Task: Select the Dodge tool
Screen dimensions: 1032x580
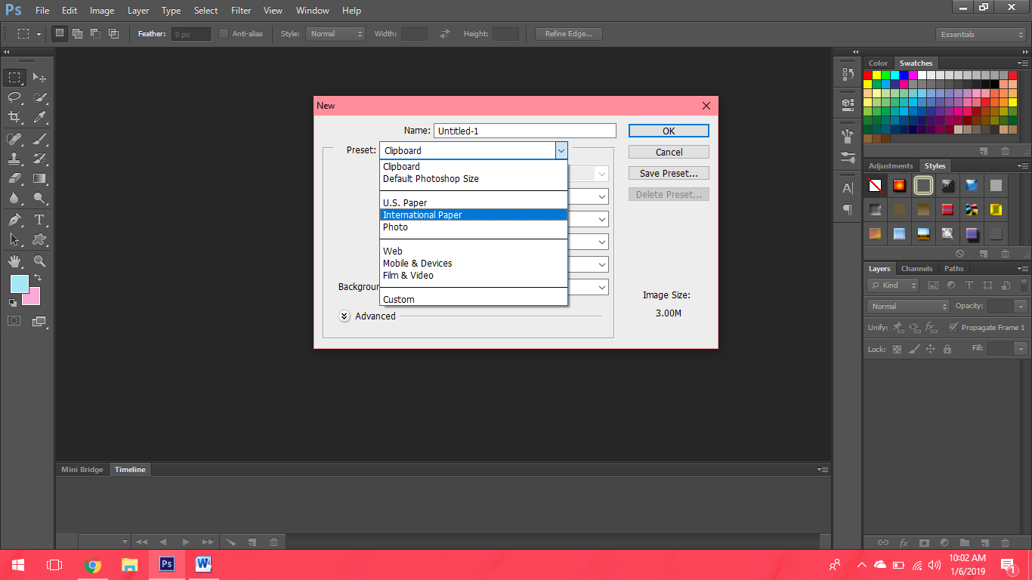Action: coord(39,198)
